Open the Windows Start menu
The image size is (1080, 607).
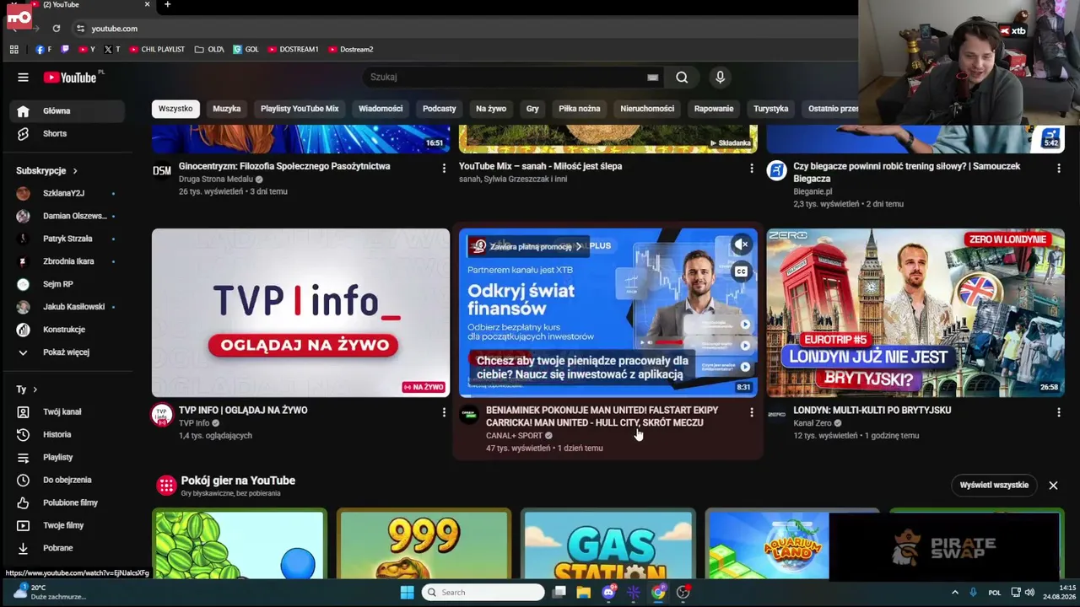tap(407, 593)
